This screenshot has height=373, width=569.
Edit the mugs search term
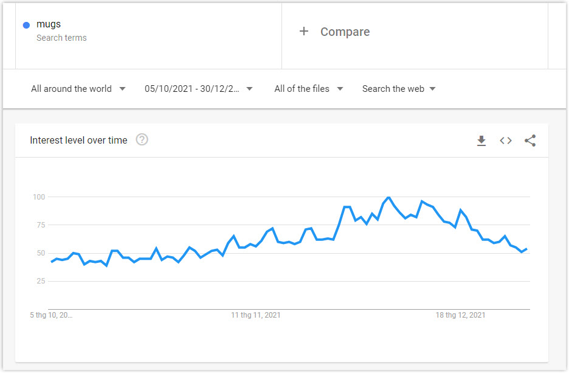tap(48, 24)
